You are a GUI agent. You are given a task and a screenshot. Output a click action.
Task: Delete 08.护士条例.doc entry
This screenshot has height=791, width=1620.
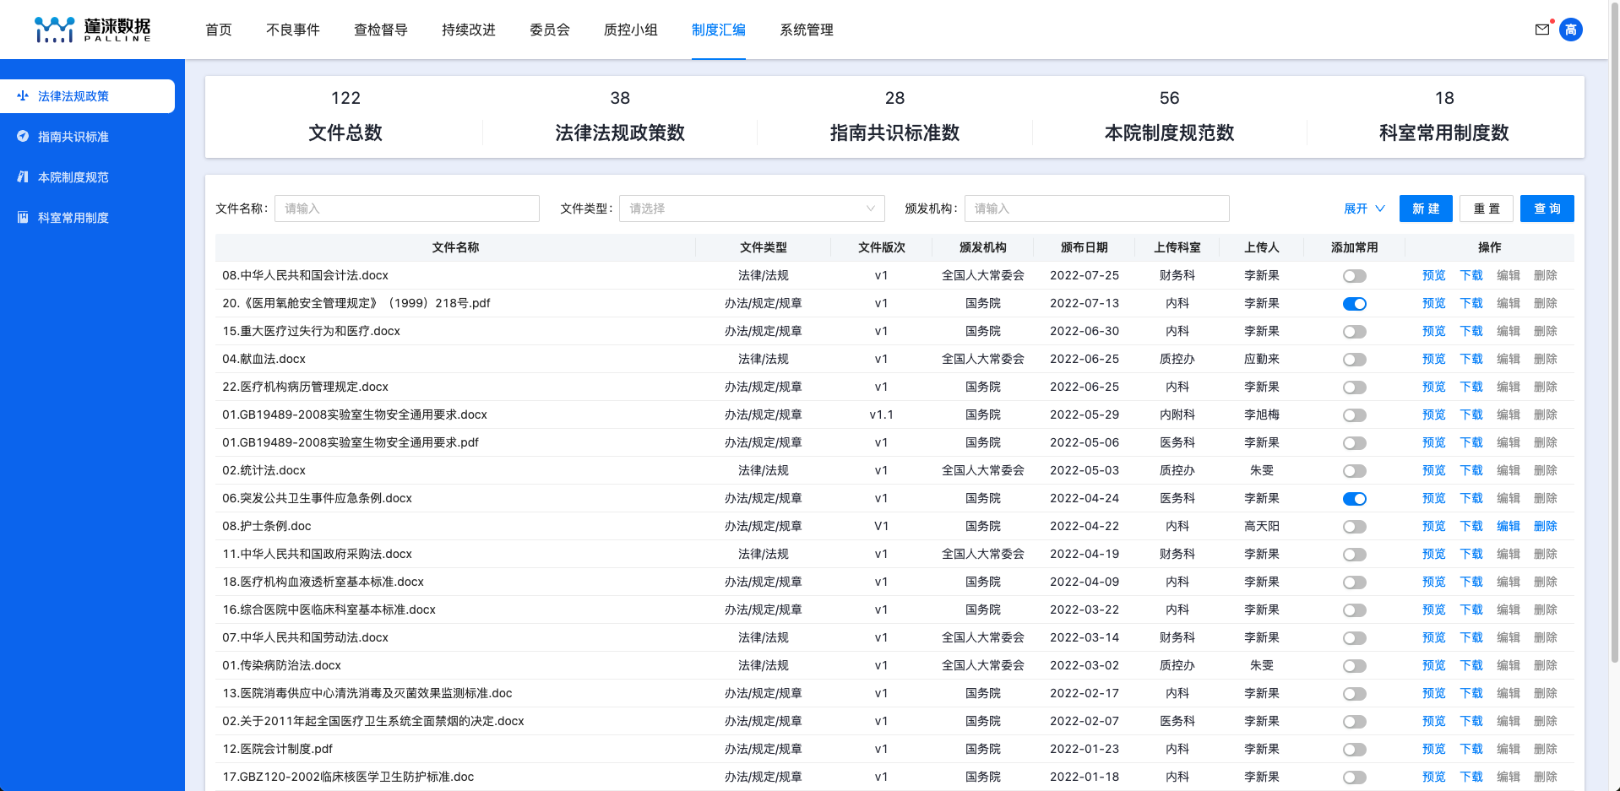pos(1546,526)
